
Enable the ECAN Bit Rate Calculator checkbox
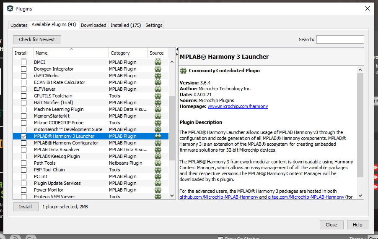click(x=23, y=82)
